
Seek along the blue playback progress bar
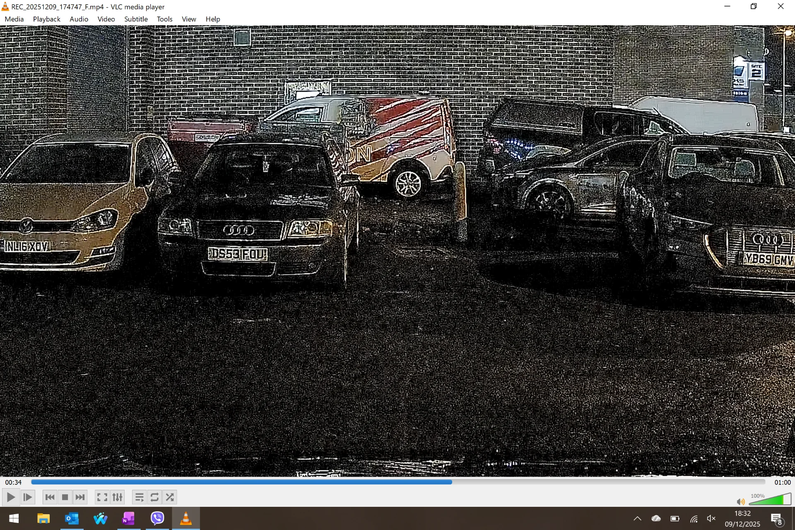coord(398,482)
